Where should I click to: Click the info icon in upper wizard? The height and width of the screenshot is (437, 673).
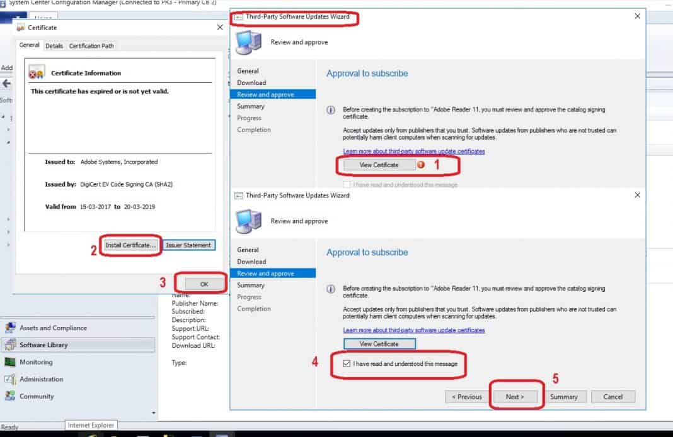(330, 110)
